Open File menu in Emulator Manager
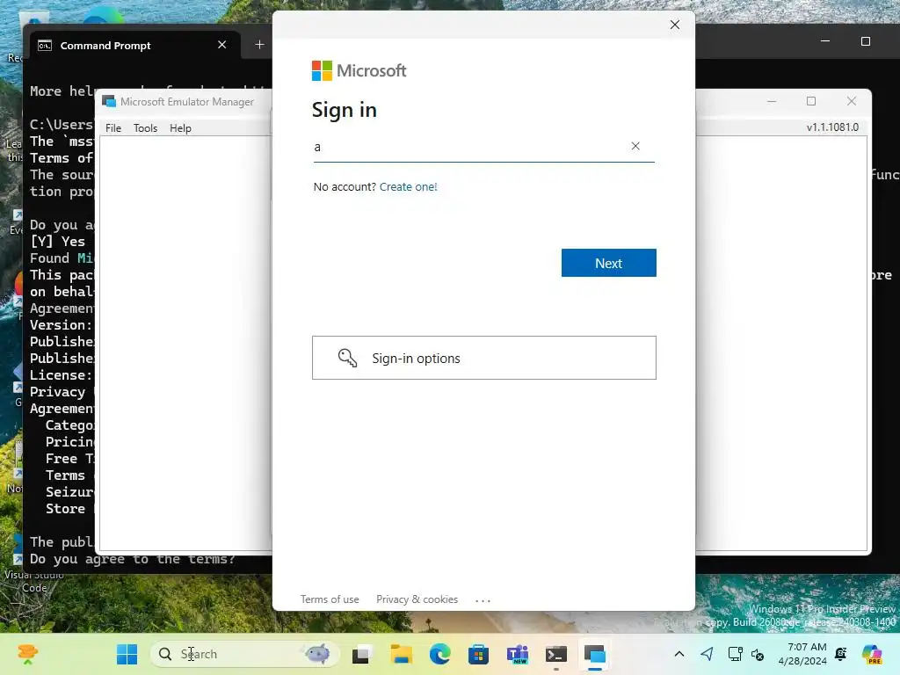 113,128
